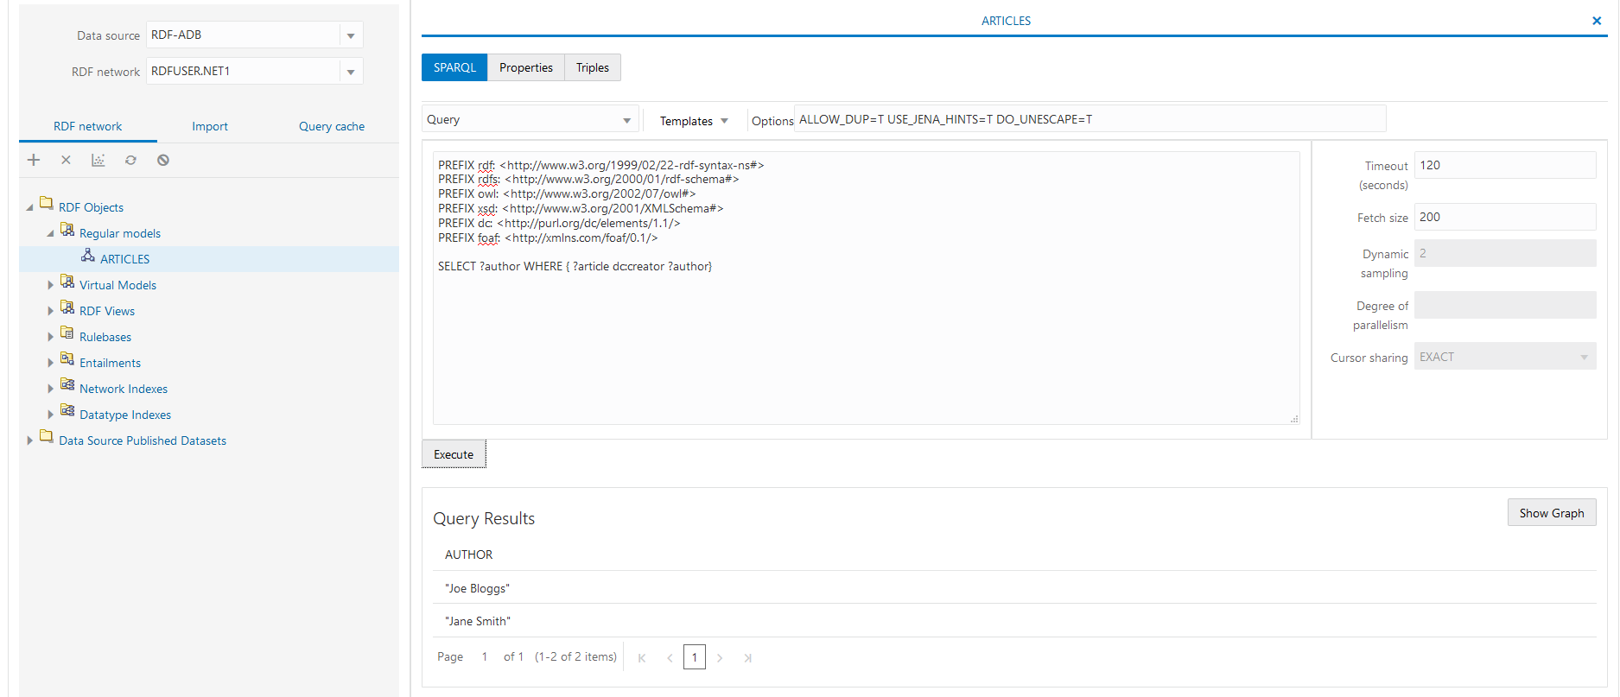Switch to the Triples tab
The height and width of the screenshot is (697, 1620).
point(593,67)
